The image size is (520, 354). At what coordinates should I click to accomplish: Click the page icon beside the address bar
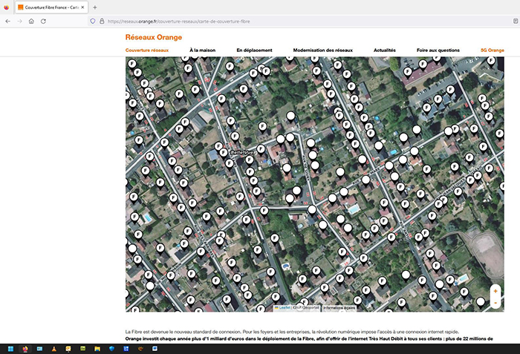[x=516, y=22]
